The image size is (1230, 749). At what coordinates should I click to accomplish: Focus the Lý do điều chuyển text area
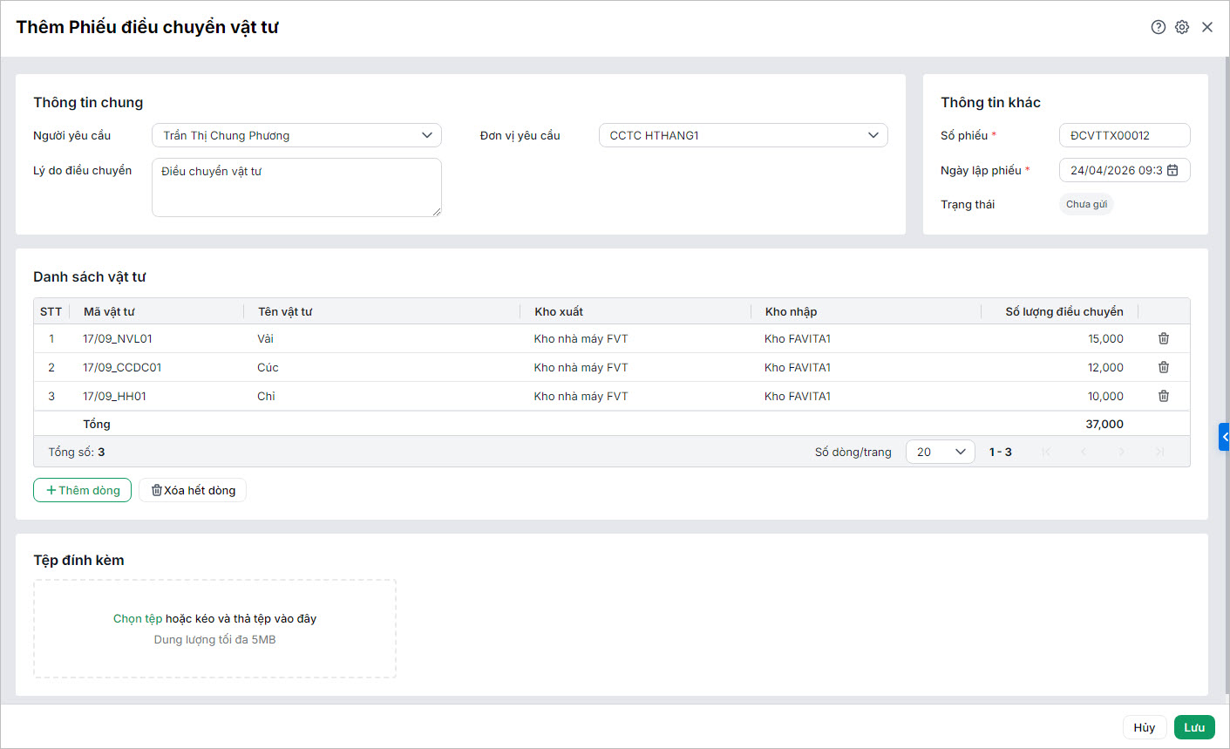[296, 187]
